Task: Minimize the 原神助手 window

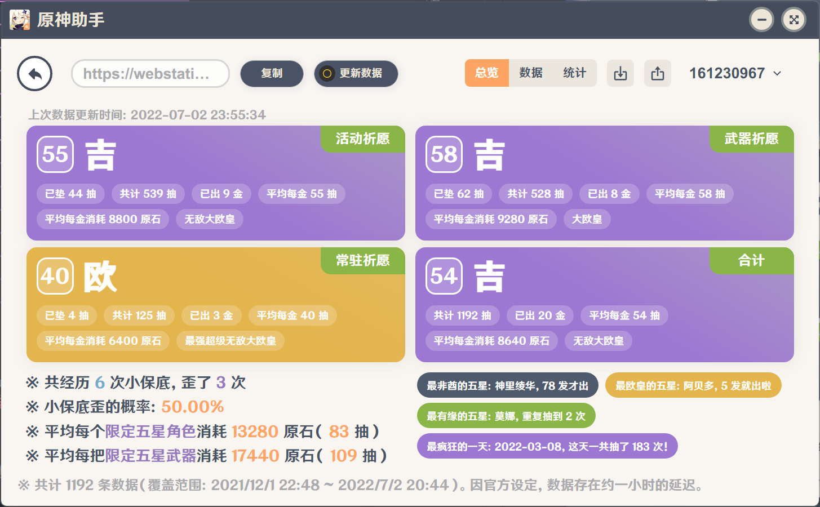Action: 761,20
